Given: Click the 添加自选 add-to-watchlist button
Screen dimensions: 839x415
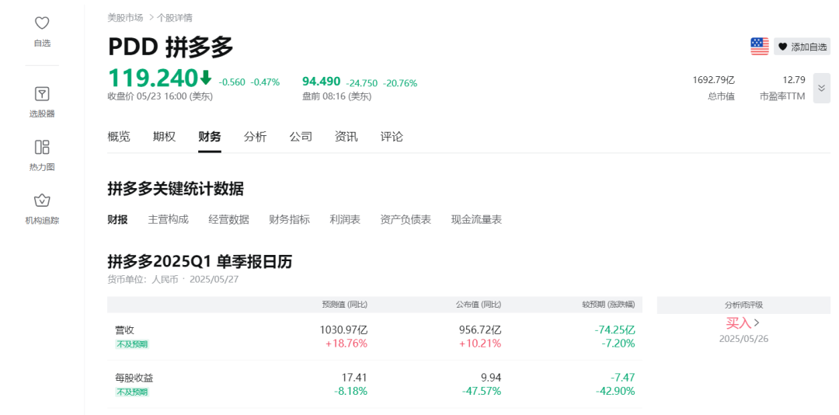Looking at the screenshot, I should tap(802, 47).
